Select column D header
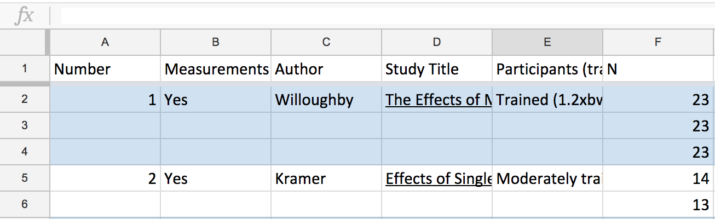 point(437,42)
